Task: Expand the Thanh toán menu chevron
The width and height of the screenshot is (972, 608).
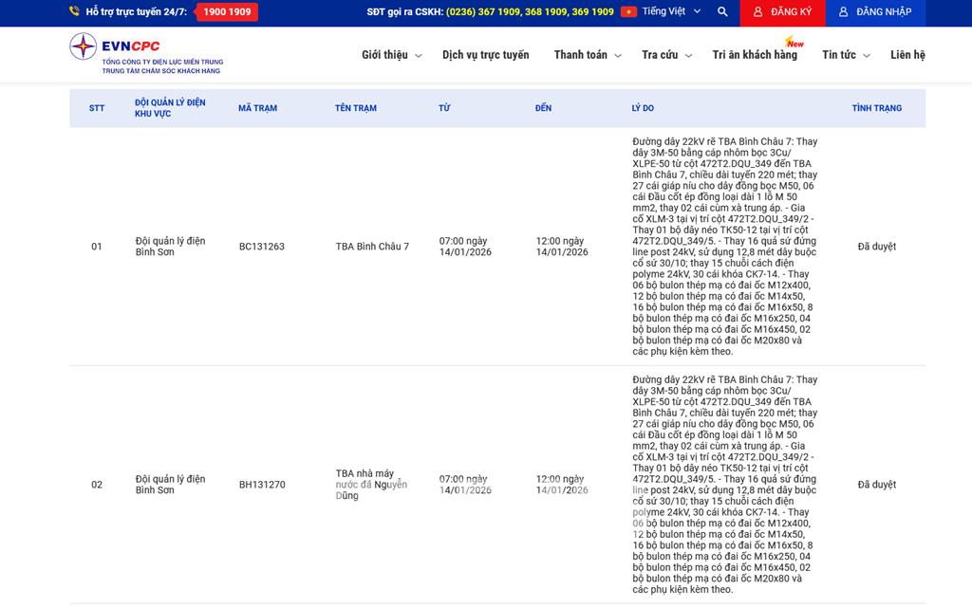Action: click(x=618, y=56)
